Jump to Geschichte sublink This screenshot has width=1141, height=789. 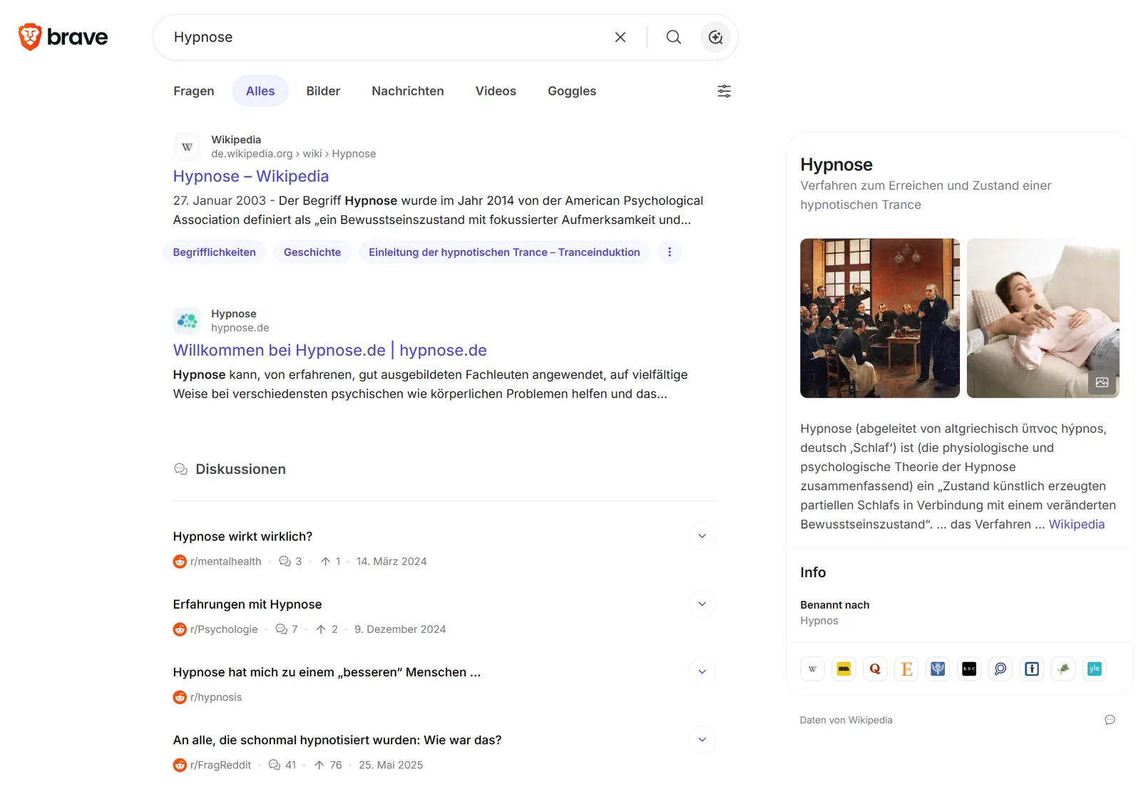click(312, 252)
